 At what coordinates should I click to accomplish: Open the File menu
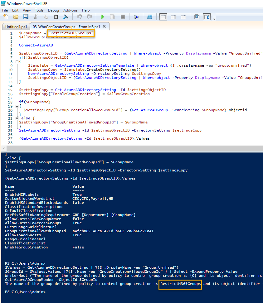point(5,10)
